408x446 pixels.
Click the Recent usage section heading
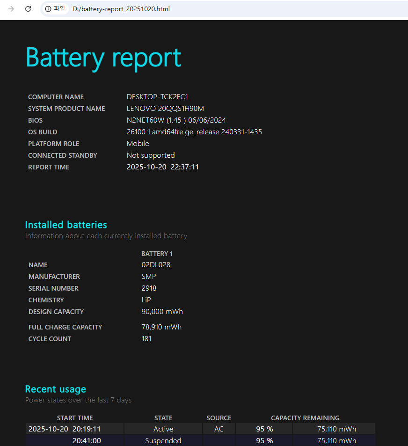tap(55, 389)
